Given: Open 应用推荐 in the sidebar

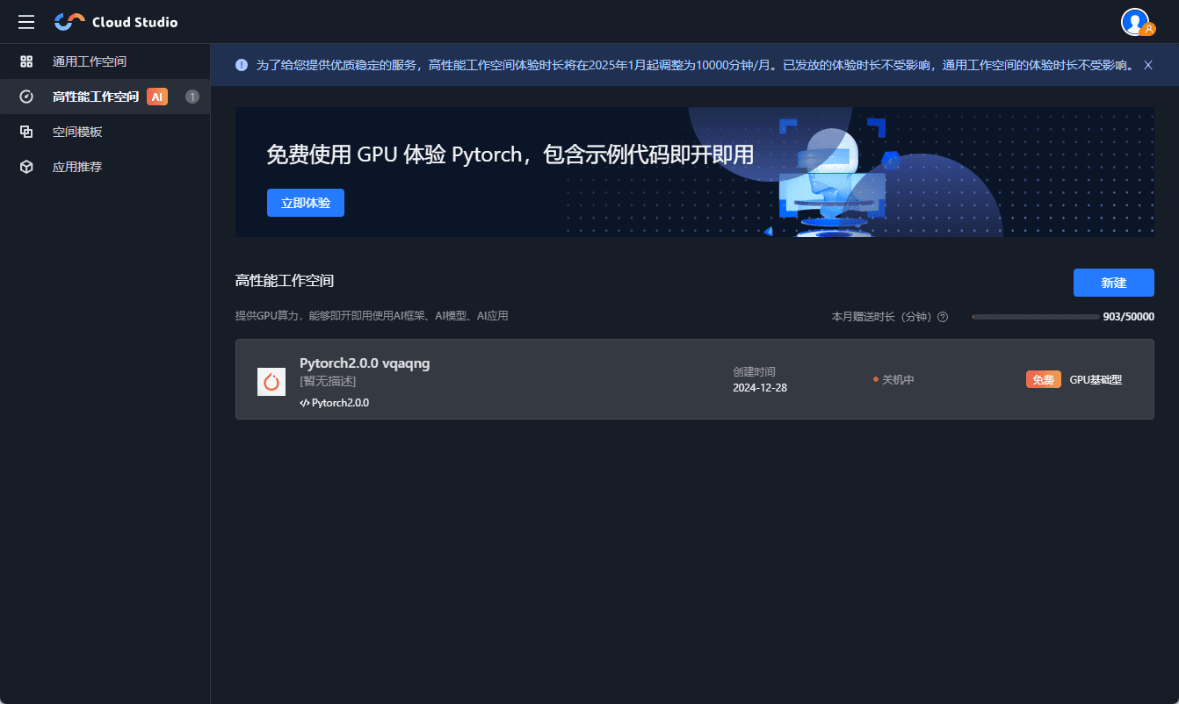Looking at the screenshot, I should click(x=105, y=167).
